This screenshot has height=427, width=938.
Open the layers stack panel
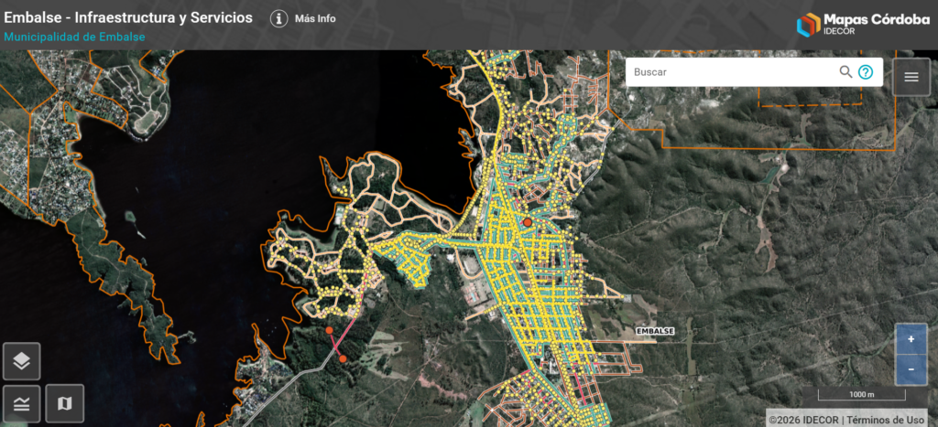pyautogui.click(x=22, y=361)
